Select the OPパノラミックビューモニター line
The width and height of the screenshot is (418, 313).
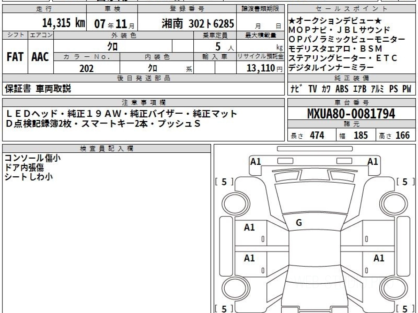click(x=347, y=39)
